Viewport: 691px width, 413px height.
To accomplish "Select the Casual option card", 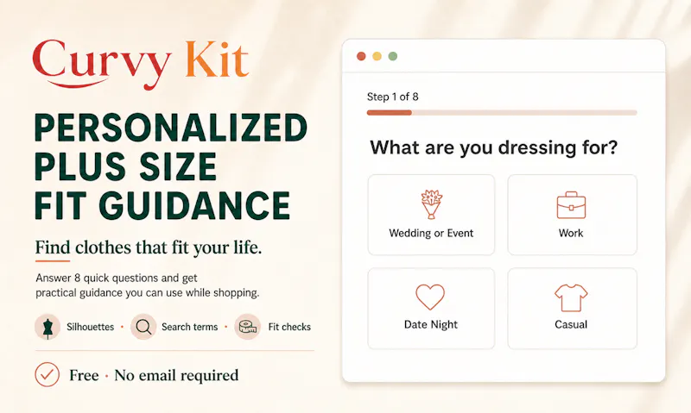I will coord(572,309).
